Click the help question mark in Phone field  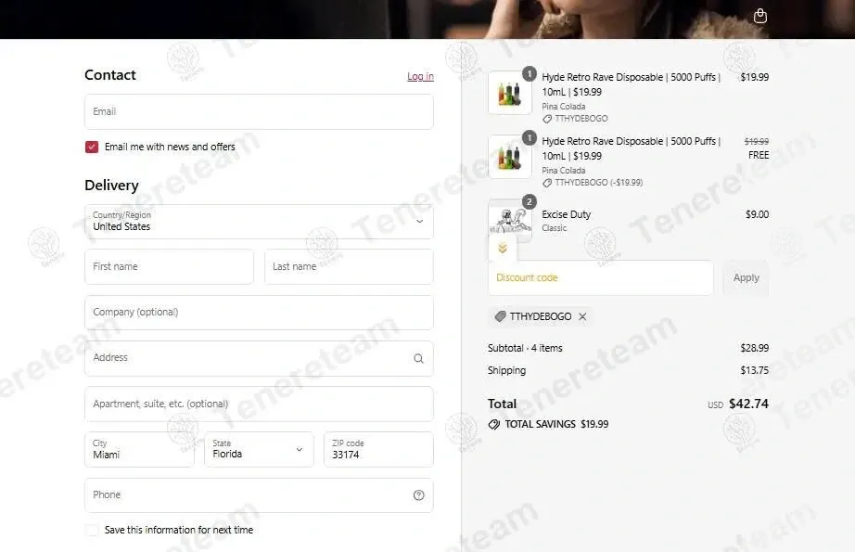coord(419,495)
